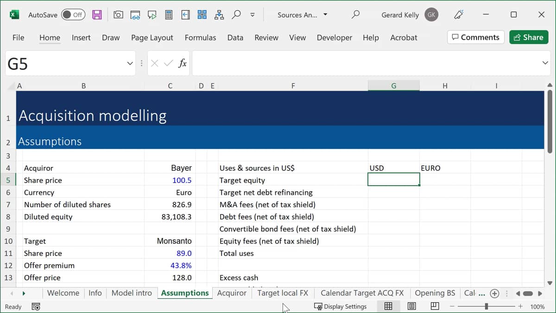Switch to the Data tab
The image size is (556, 313).
[235, 38]
